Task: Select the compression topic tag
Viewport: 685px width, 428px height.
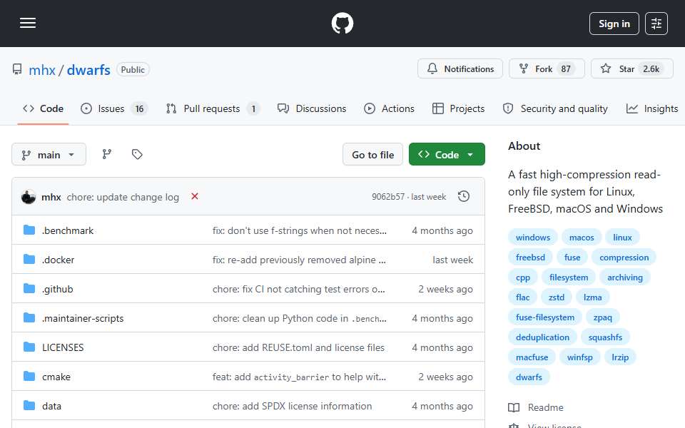Action: point(624,258)
